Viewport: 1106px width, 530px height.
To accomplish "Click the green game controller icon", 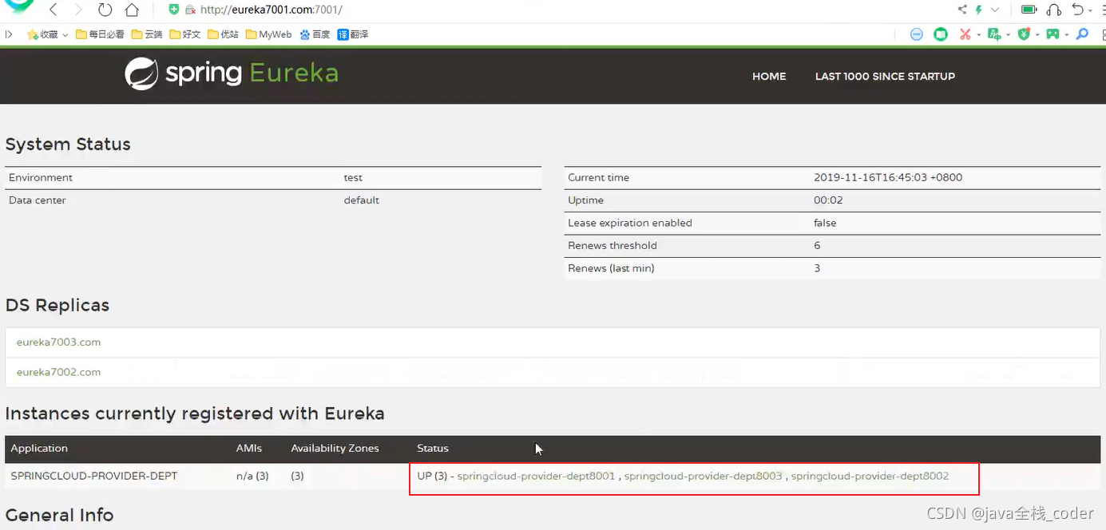I will pyautogui.click(x=1053, y=34).
